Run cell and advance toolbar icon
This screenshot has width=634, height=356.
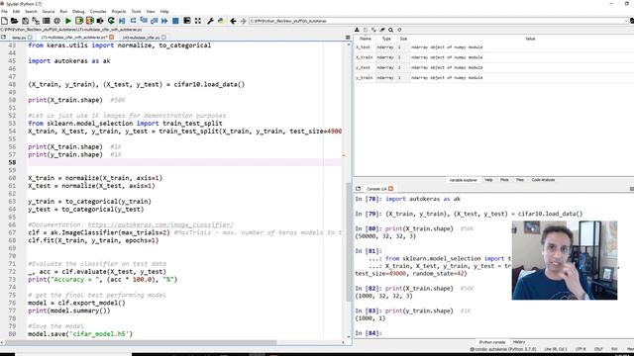(x=90, y=21)
